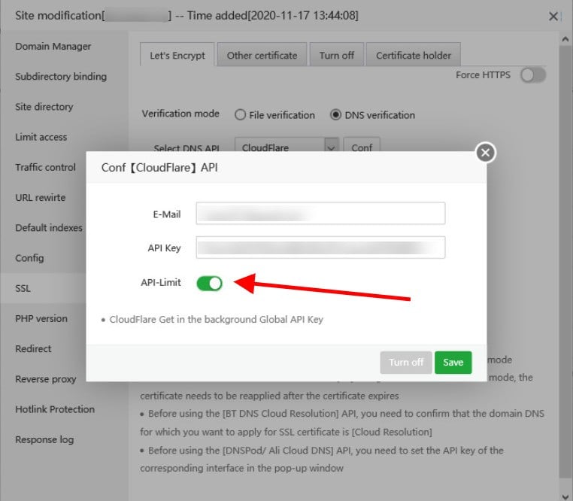Open URL rewirte settings

[41, 198]
